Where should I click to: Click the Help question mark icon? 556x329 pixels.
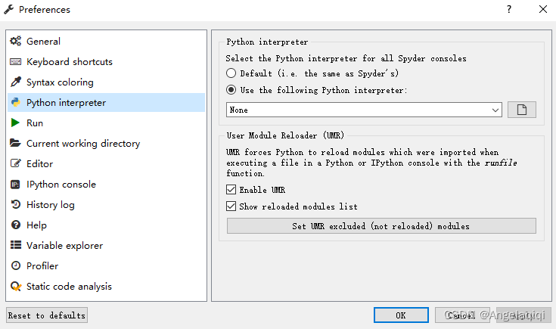point(15,225)
